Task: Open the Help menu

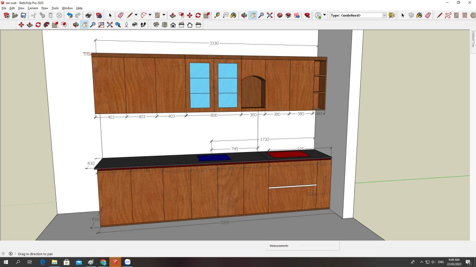Action: point(79,8)
